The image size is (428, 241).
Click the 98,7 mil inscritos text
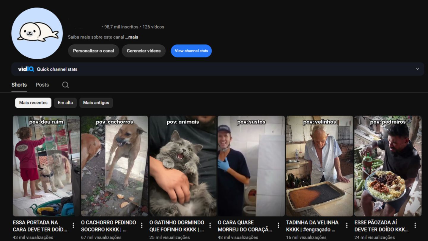tap(121, 27)
